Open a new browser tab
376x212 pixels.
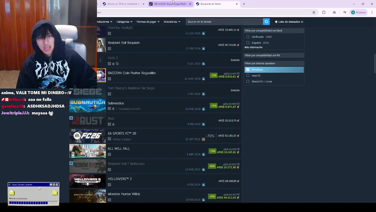point(244,4)
